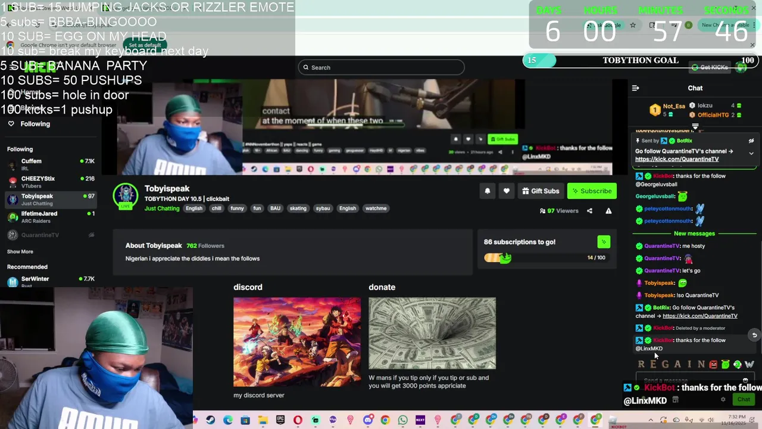Click the watchme tag
The image size is (762, 429).
click(376, 209)
